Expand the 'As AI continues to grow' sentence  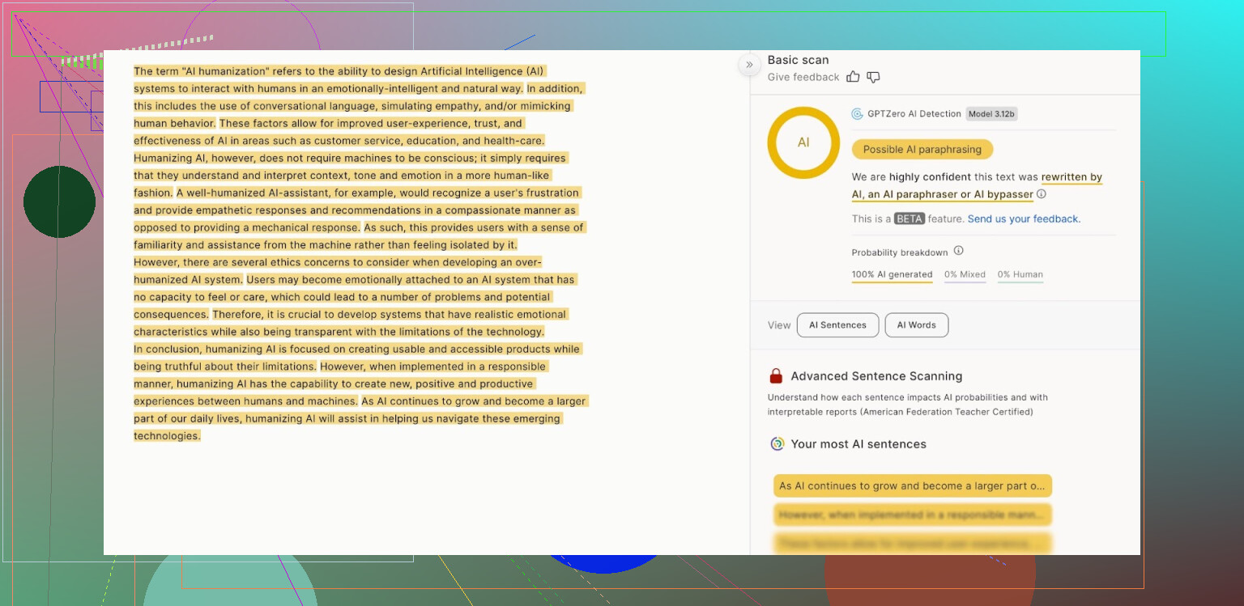912,486
